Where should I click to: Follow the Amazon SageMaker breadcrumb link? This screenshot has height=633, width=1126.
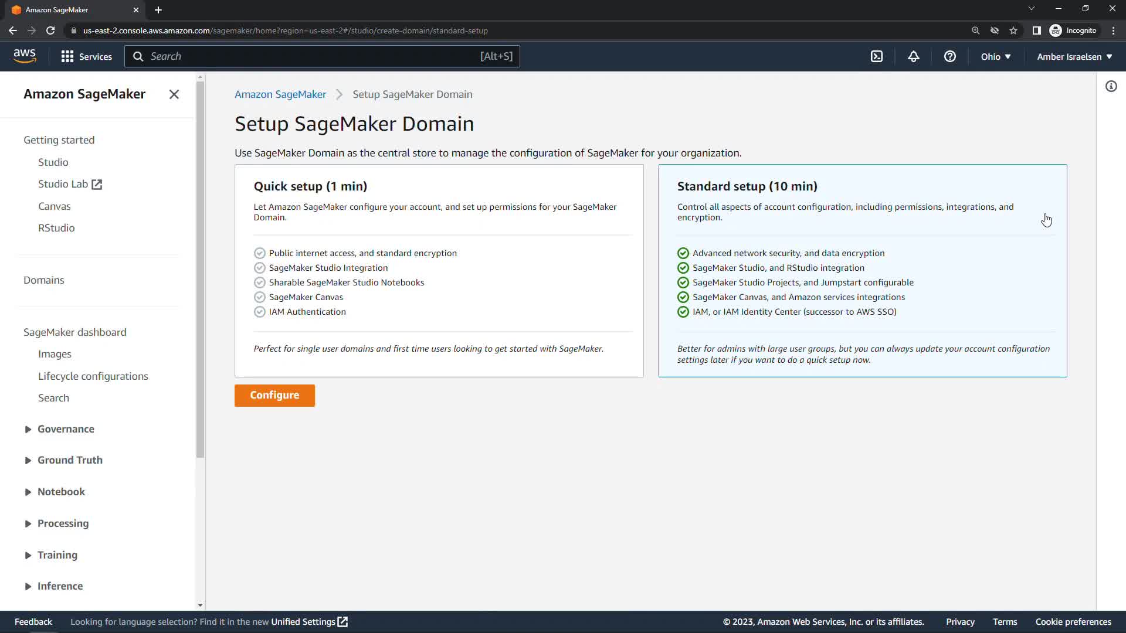click(x=280, y=94)
